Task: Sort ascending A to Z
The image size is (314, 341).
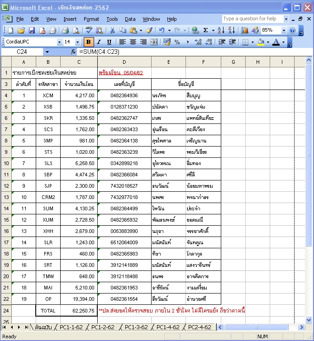Action: pyautogui.click(x=221, y=30)
